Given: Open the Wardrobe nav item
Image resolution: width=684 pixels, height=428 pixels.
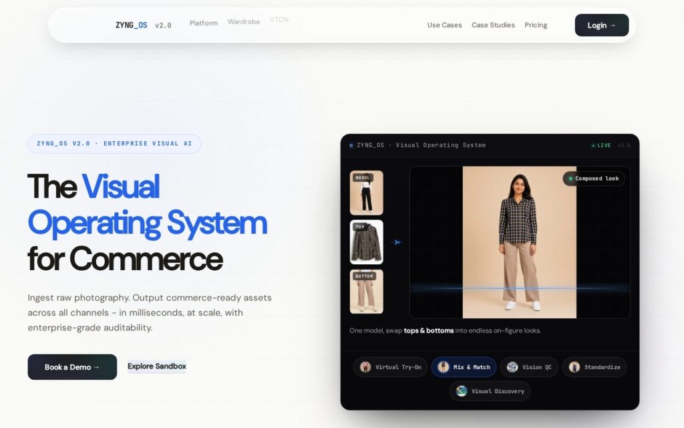Looking at the screenshot, I should click(243, 21).
